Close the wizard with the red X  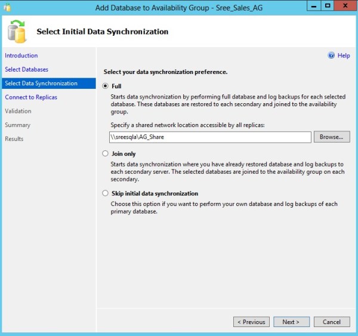[x=345, y=5]
